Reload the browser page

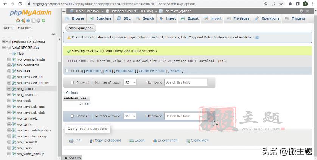tap(20, 4)
